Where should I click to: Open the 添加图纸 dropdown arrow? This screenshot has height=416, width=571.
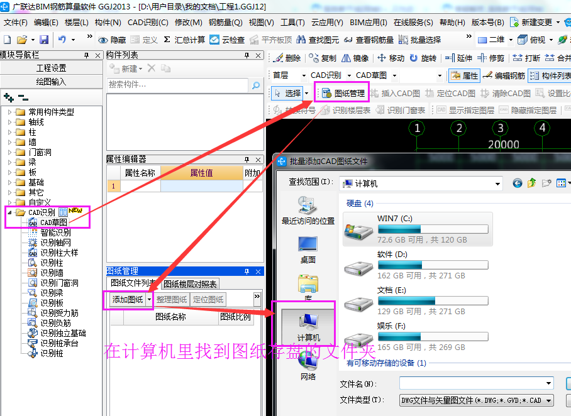pos(149,300)
